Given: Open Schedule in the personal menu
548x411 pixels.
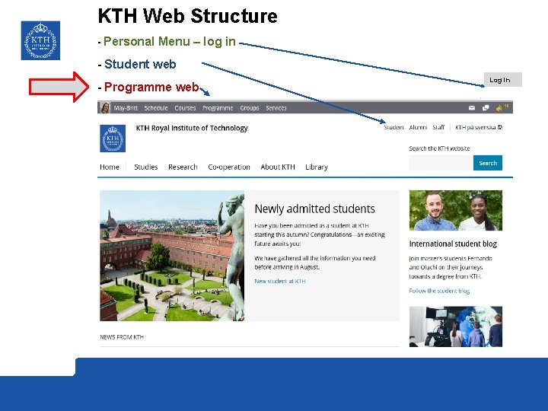Looking at the screenshot, I should (156, 108).
